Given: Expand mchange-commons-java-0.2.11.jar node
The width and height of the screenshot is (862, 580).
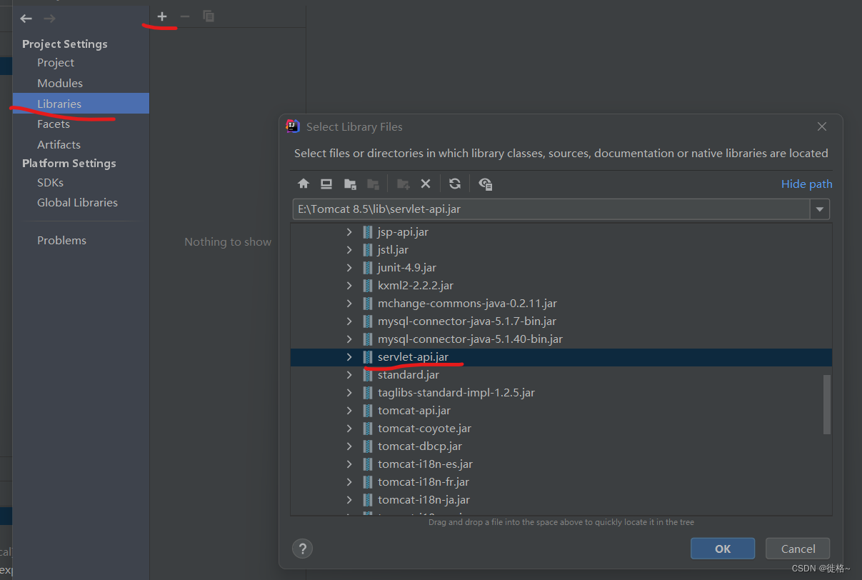Looking at the screenshot, I should tap(349, 303).
